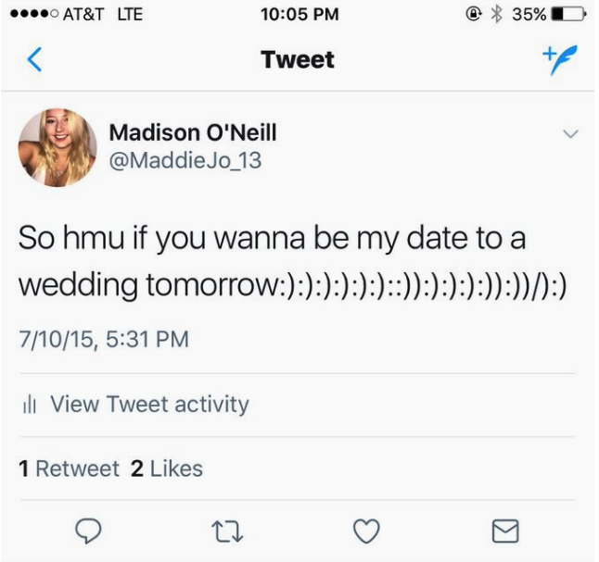Retweet using the arrows icon

click(x=226, y=530)
